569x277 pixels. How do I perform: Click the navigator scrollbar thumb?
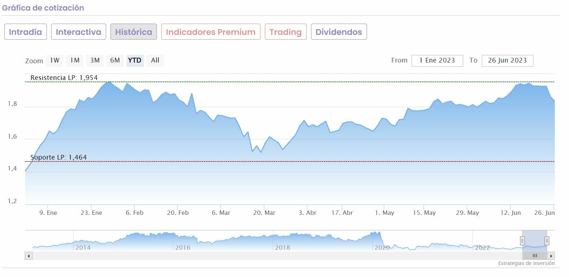click(534, 256)
